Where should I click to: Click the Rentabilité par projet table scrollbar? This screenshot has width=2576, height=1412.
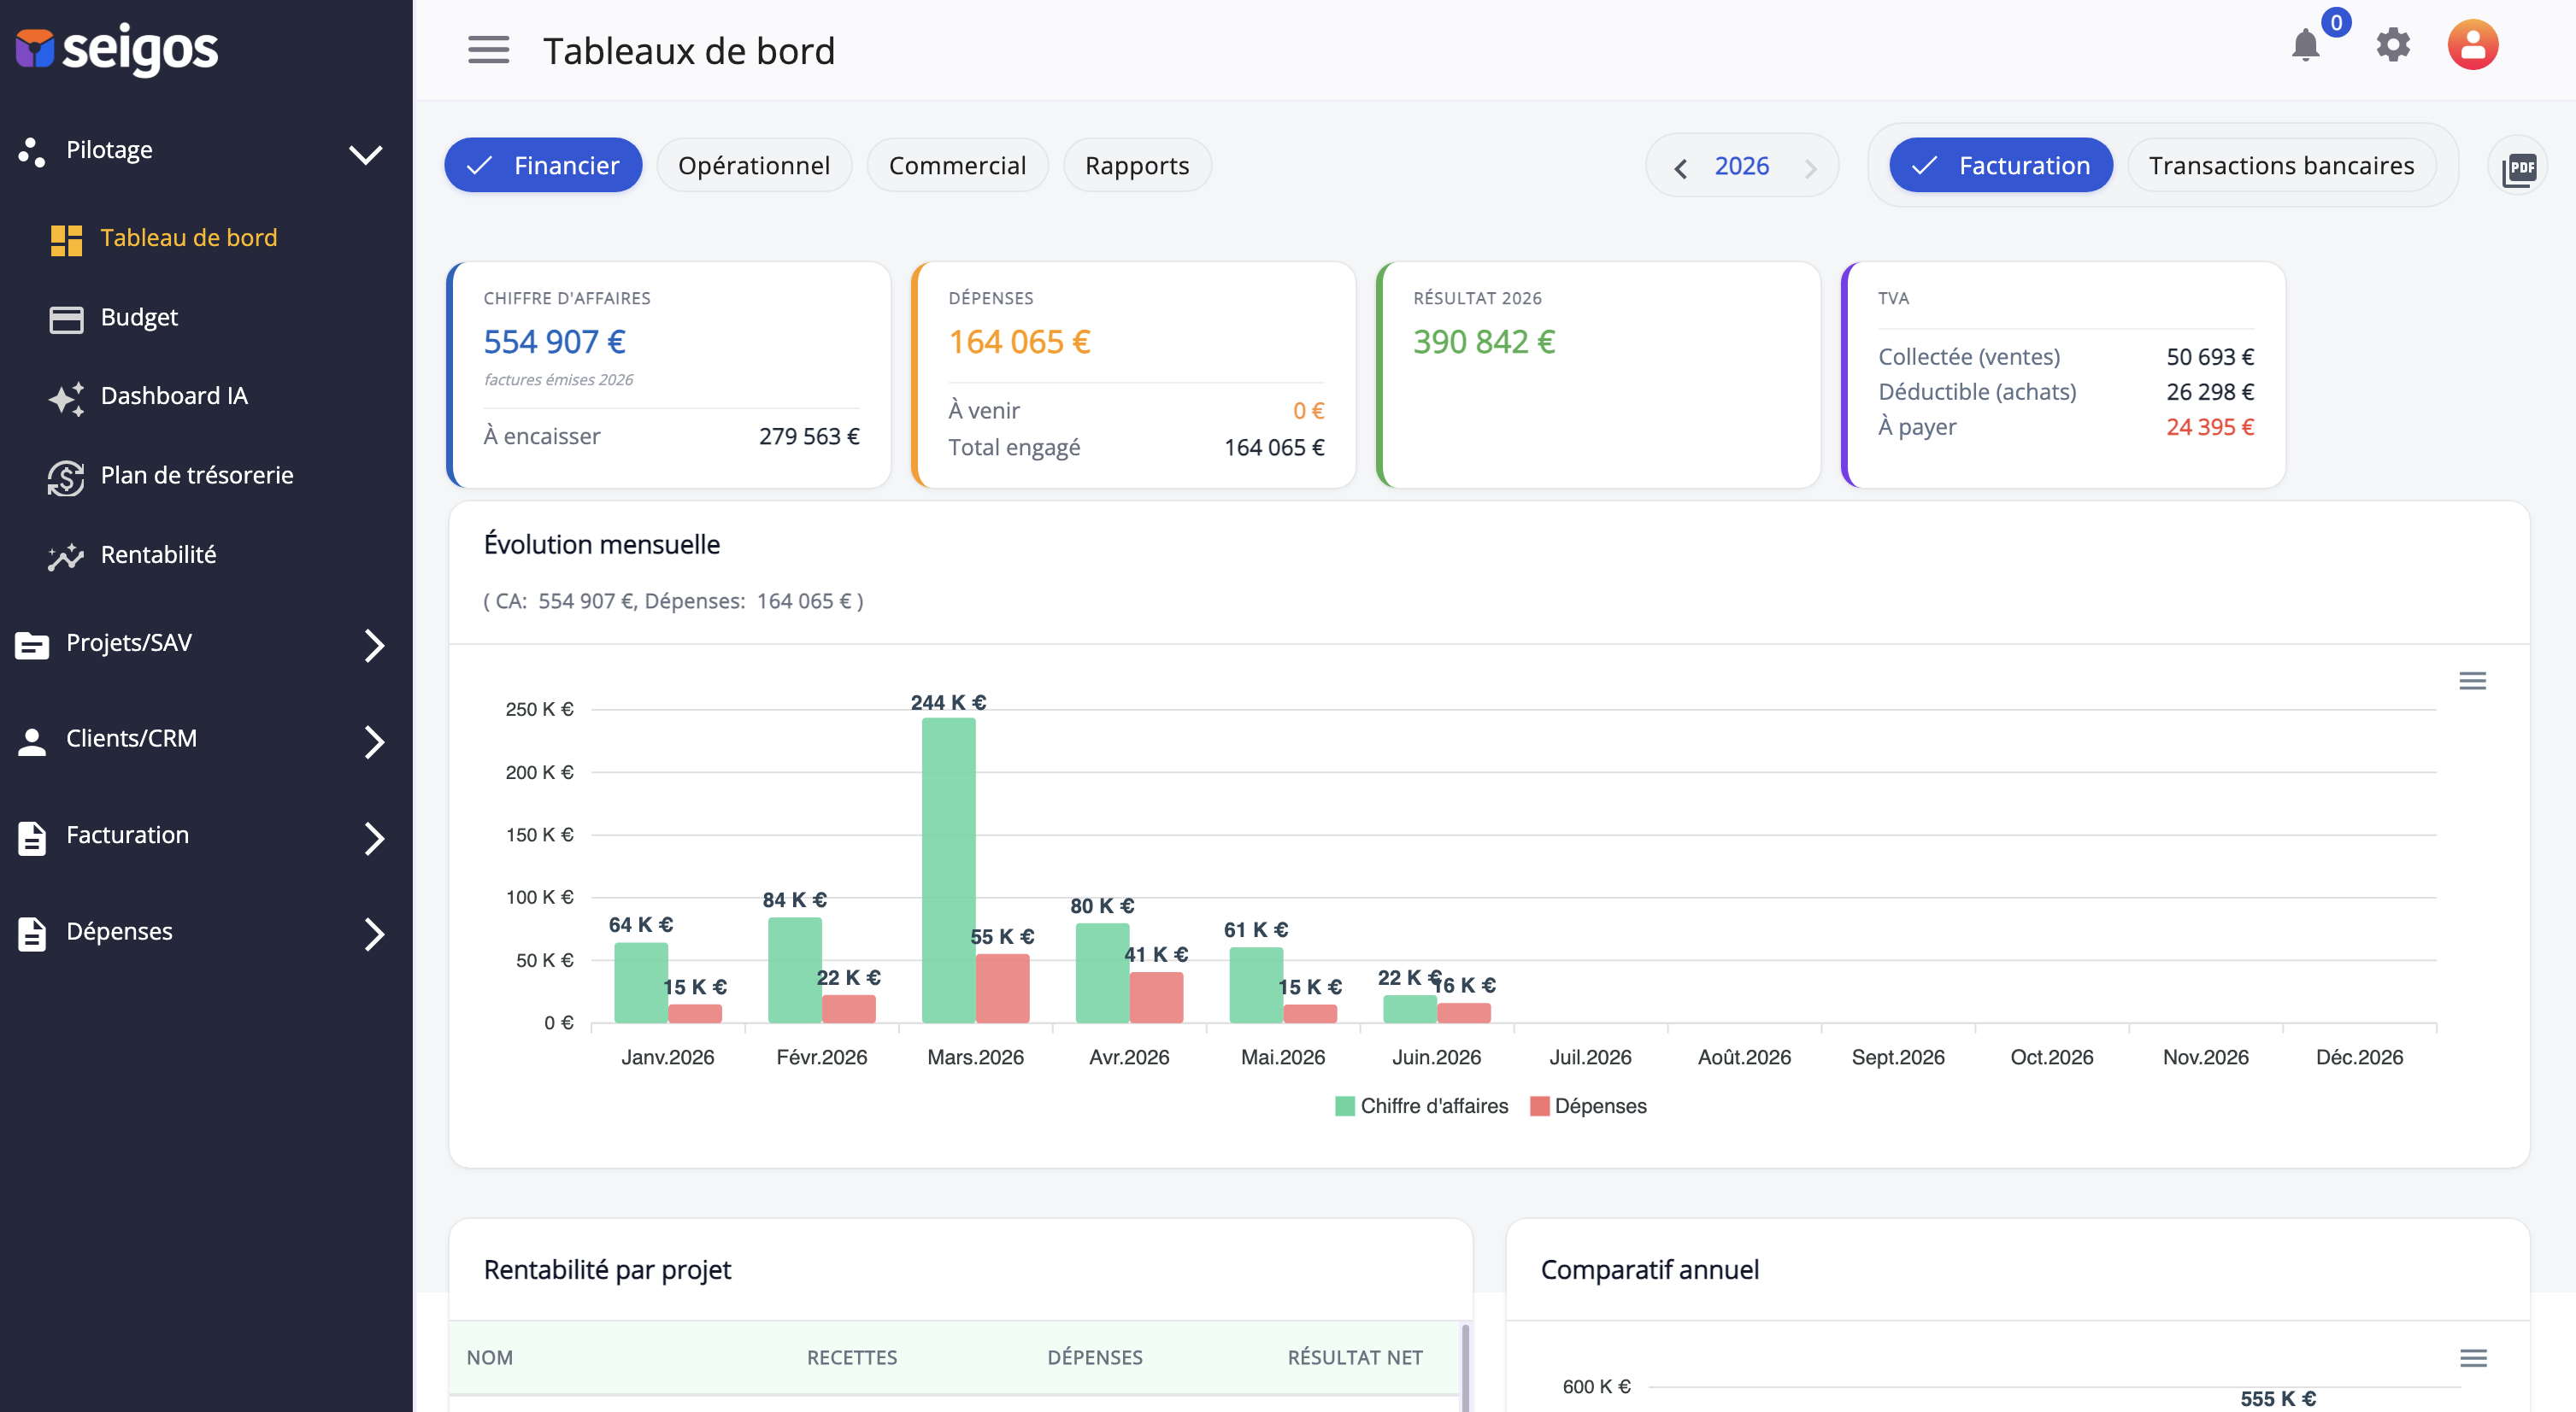point(1465,1367)
